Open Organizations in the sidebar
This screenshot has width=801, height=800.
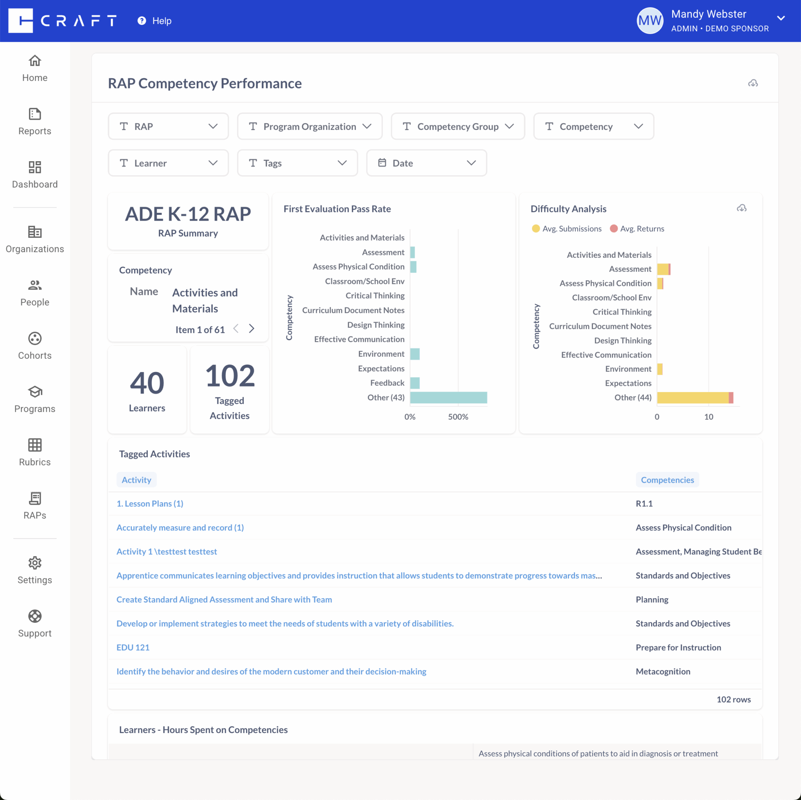[x=35, y=240]
